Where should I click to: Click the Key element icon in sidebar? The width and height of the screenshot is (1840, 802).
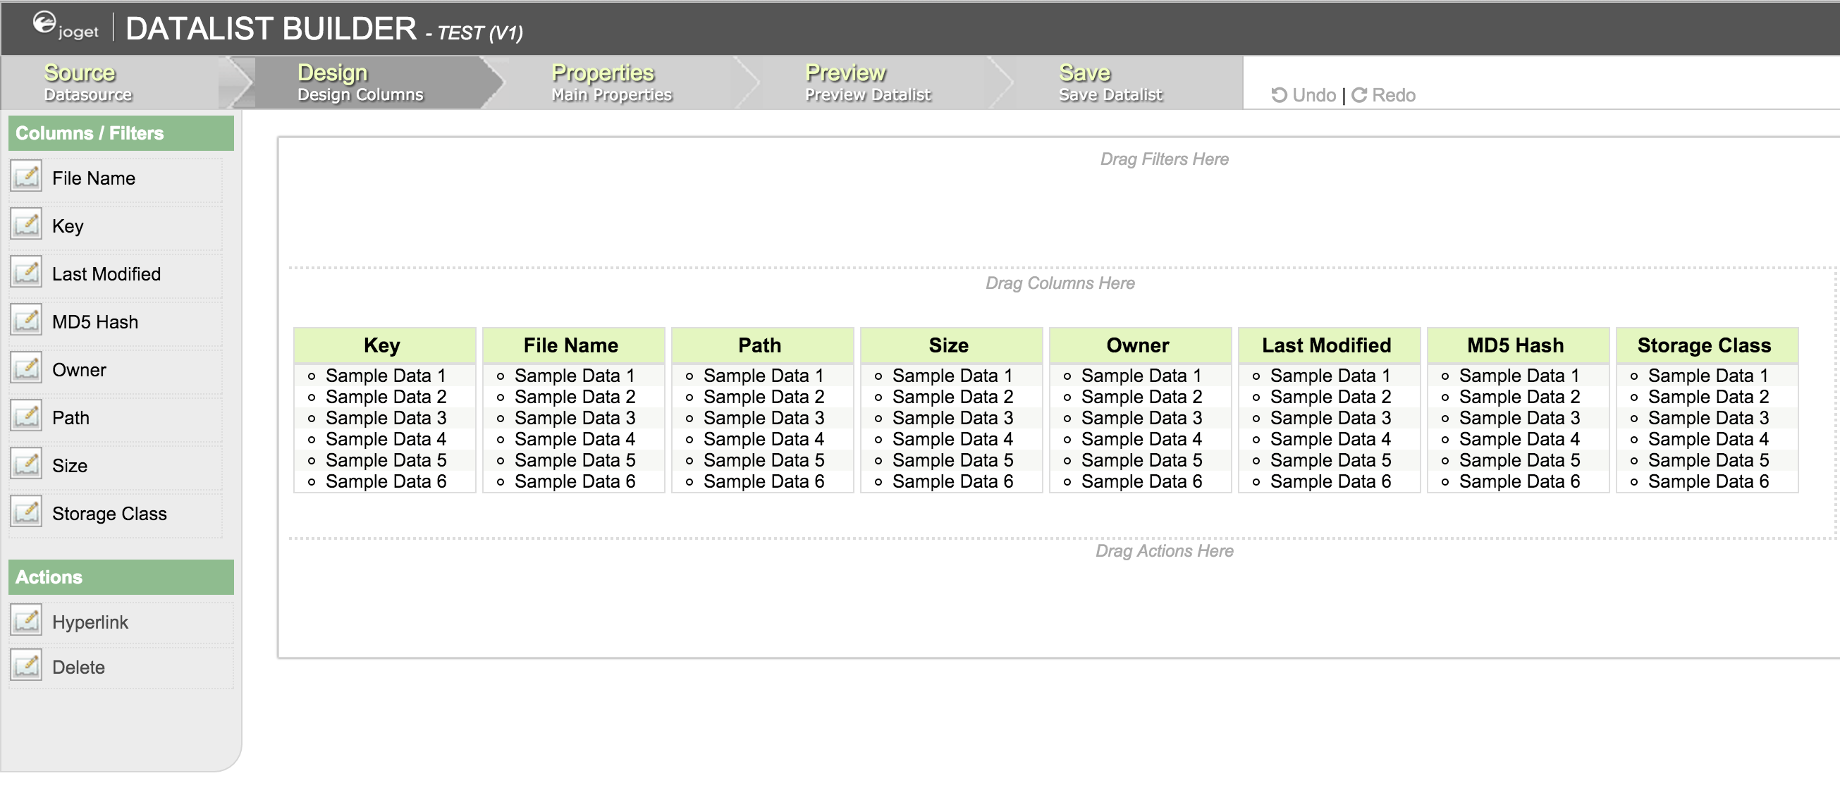[26, 225]
